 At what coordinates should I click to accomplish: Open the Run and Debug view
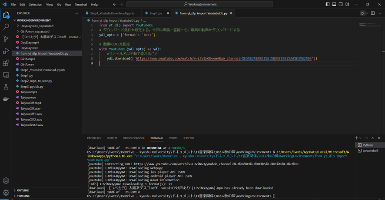6,51
